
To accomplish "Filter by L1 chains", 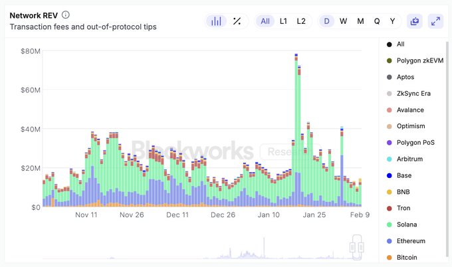I will tap(283, 21).
